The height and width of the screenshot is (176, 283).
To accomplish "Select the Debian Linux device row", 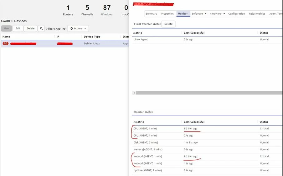I will point(65,43).
